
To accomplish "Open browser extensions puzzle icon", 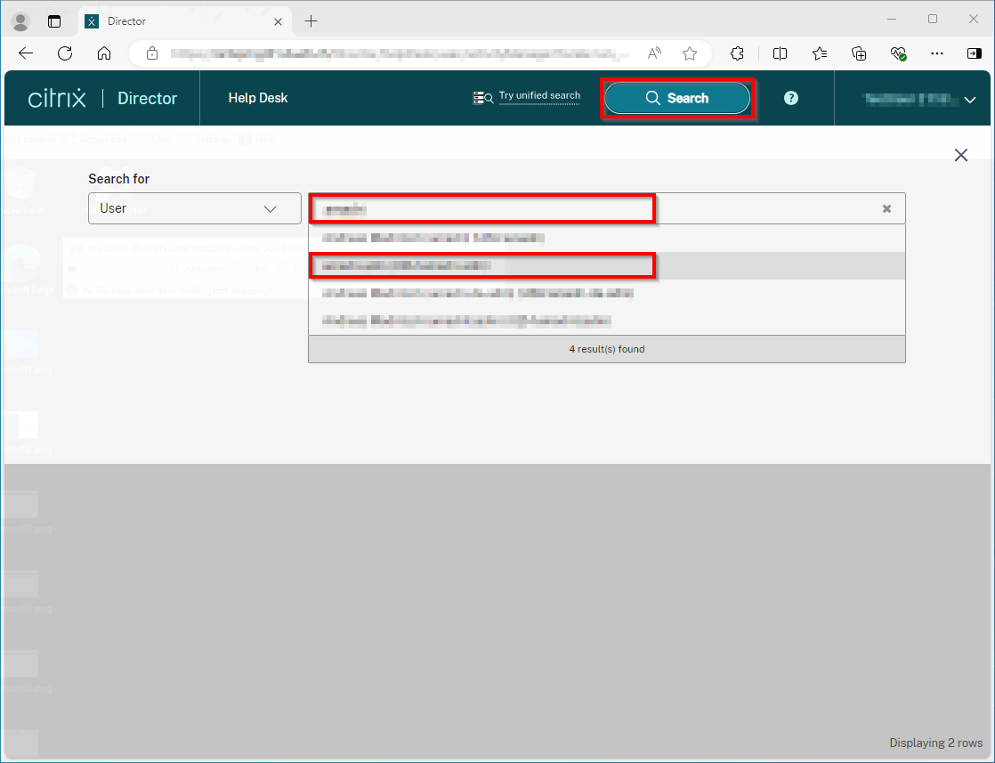I will (737, 53).
